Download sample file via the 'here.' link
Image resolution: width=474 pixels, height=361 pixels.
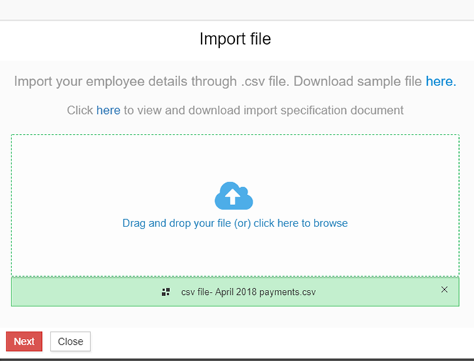(441, 81)
